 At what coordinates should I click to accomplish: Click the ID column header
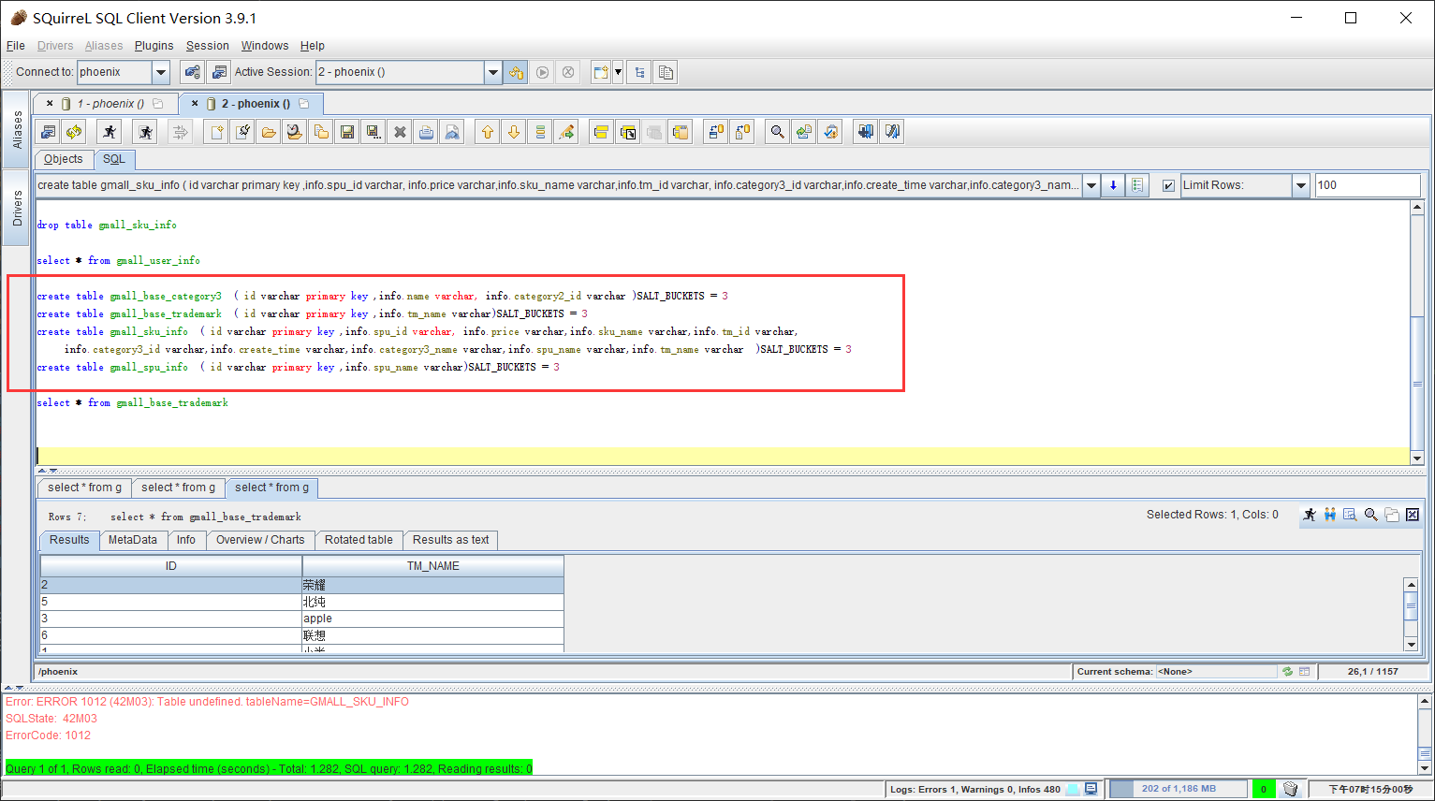click(171, 566)
